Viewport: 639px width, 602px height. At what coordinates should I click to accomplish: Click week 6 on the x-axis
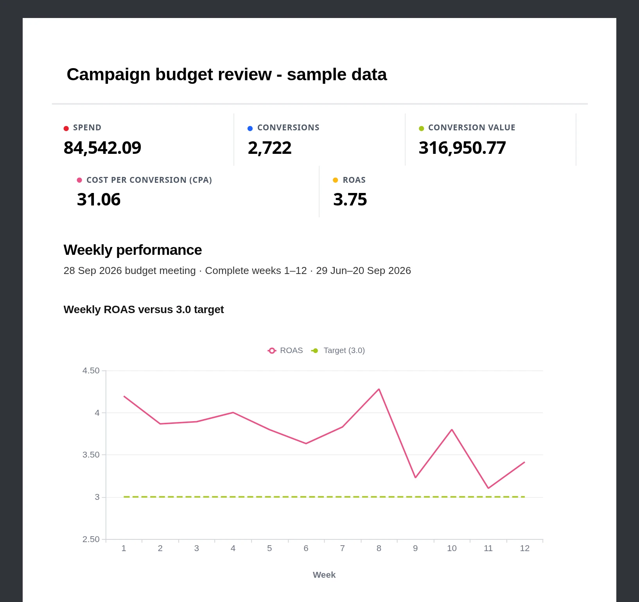(306, 548)
